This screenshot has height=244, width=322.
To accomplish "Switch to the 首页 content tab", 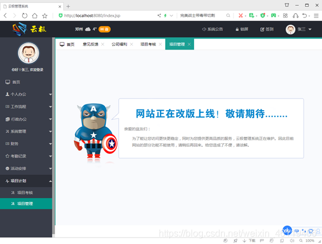I will pyautogui.click(x=67, y=44).
